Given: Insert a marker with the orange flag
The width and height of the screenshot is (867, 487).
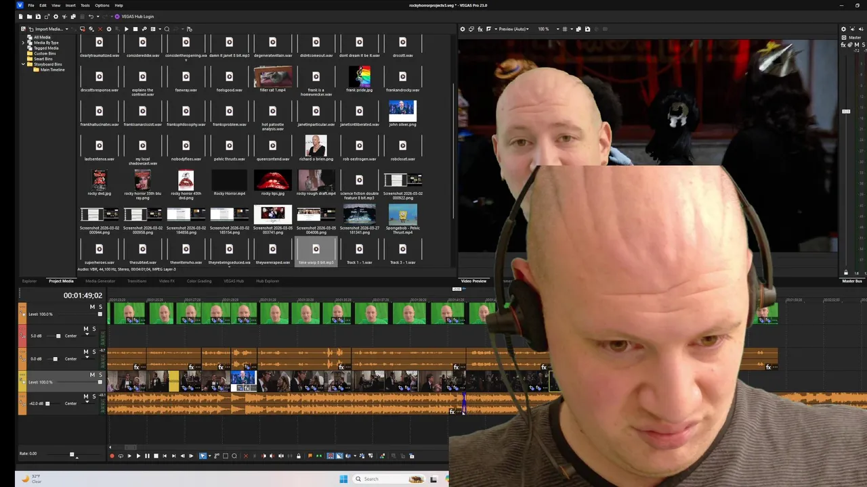Looking at the screenshot, I should [310, 456].
